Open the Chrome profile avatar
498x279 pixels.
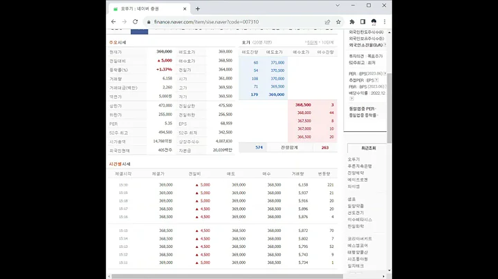(x=373, y=22)
